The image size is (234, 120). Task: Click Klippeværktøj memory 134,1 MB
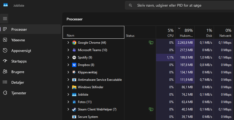186,72
